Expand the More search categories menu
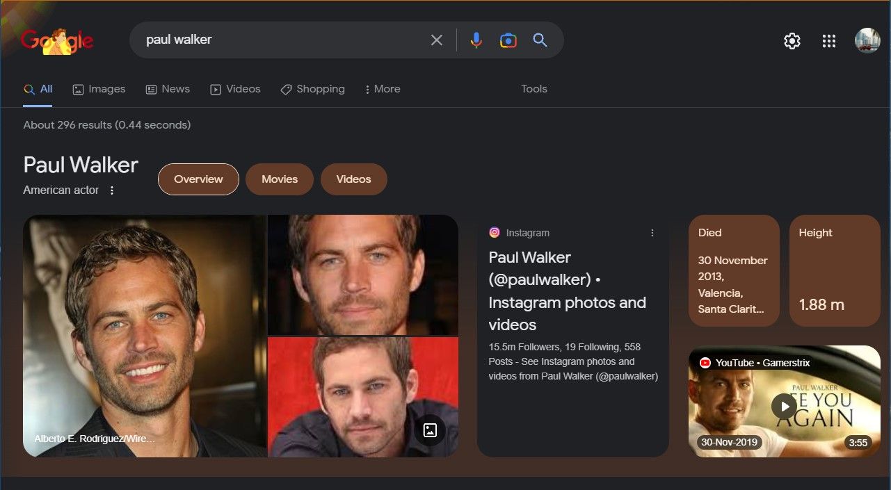This screenshot has width=891, height=490. (382, 89)
